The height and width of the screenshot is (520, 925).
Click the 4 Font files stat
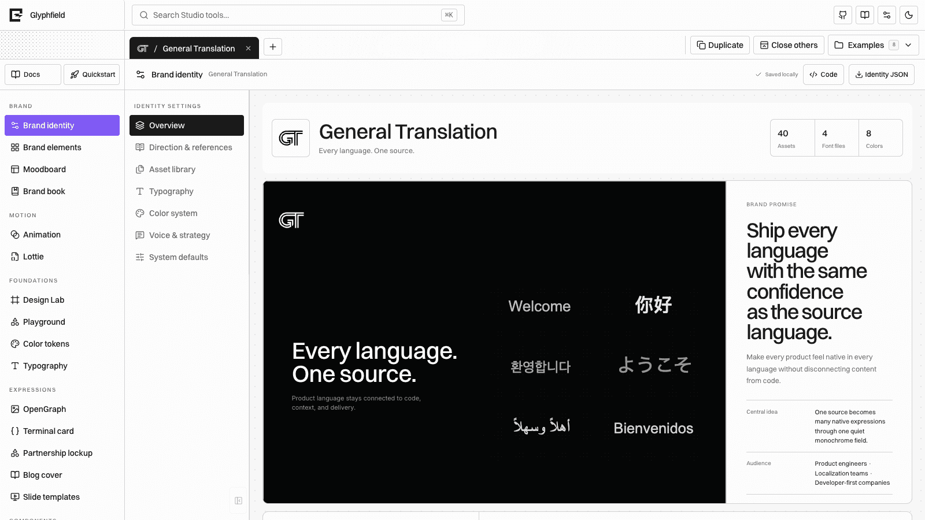(x=837, y=138)
